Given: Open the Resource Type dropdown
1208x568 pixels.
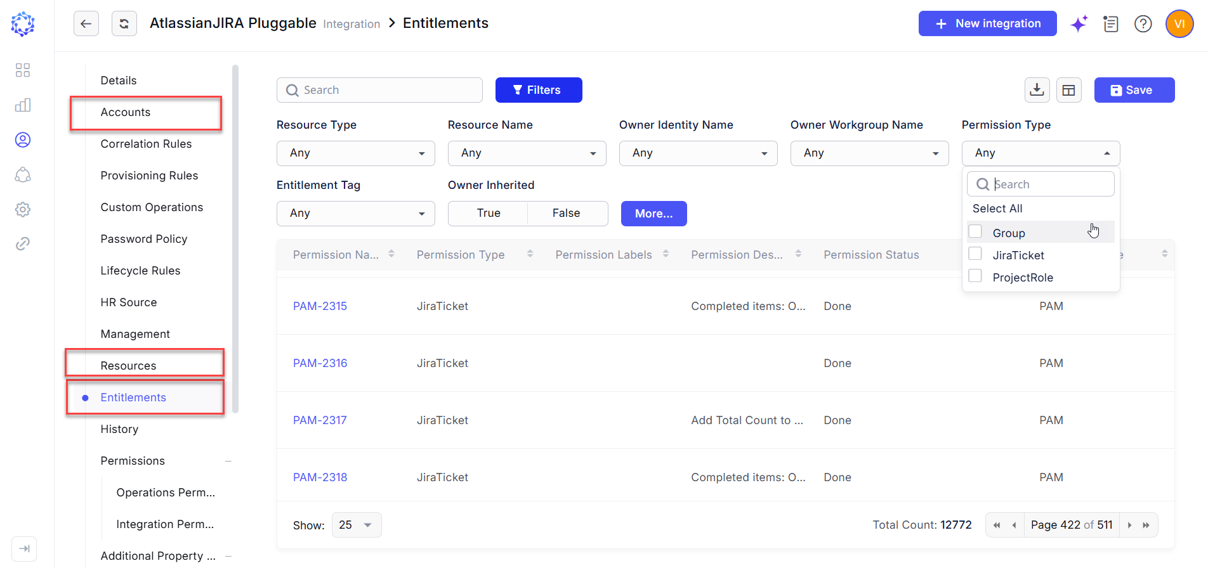Looking at the screenshot, I should 356,153.
